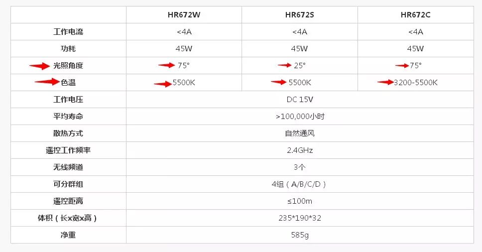The image size is (482, 252).
Task: Select the 自然通风 cooling method cell
Action: tap(300, 133)
